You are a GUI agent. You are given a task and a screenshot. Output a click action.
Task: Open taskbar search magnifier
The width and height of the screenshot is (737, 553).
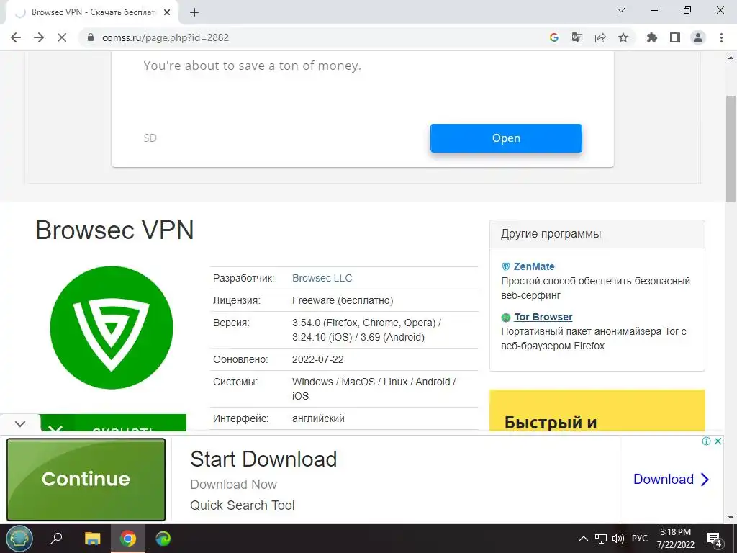tap(56, 539)
